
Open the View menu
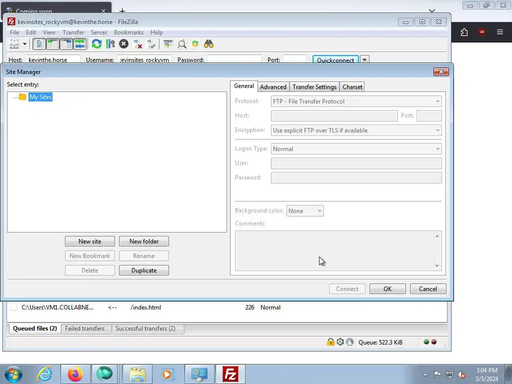(x=49, y=32)
